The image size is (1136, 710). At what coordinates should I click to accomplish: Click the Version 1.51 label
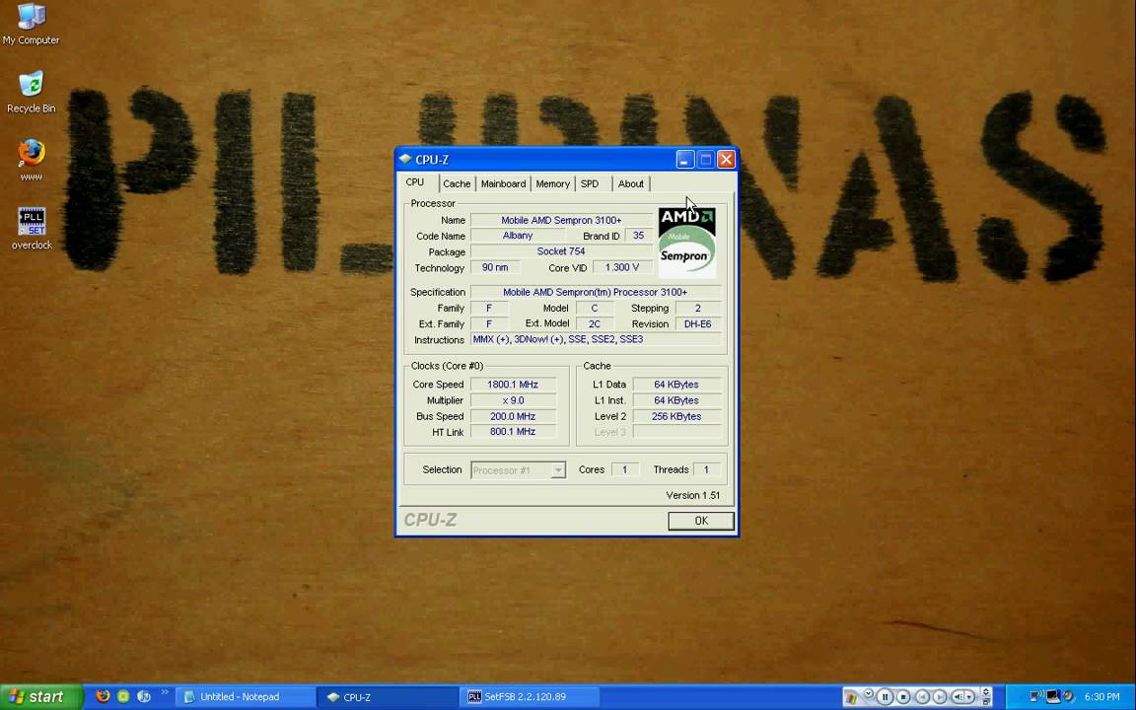[x=693, y=496]
